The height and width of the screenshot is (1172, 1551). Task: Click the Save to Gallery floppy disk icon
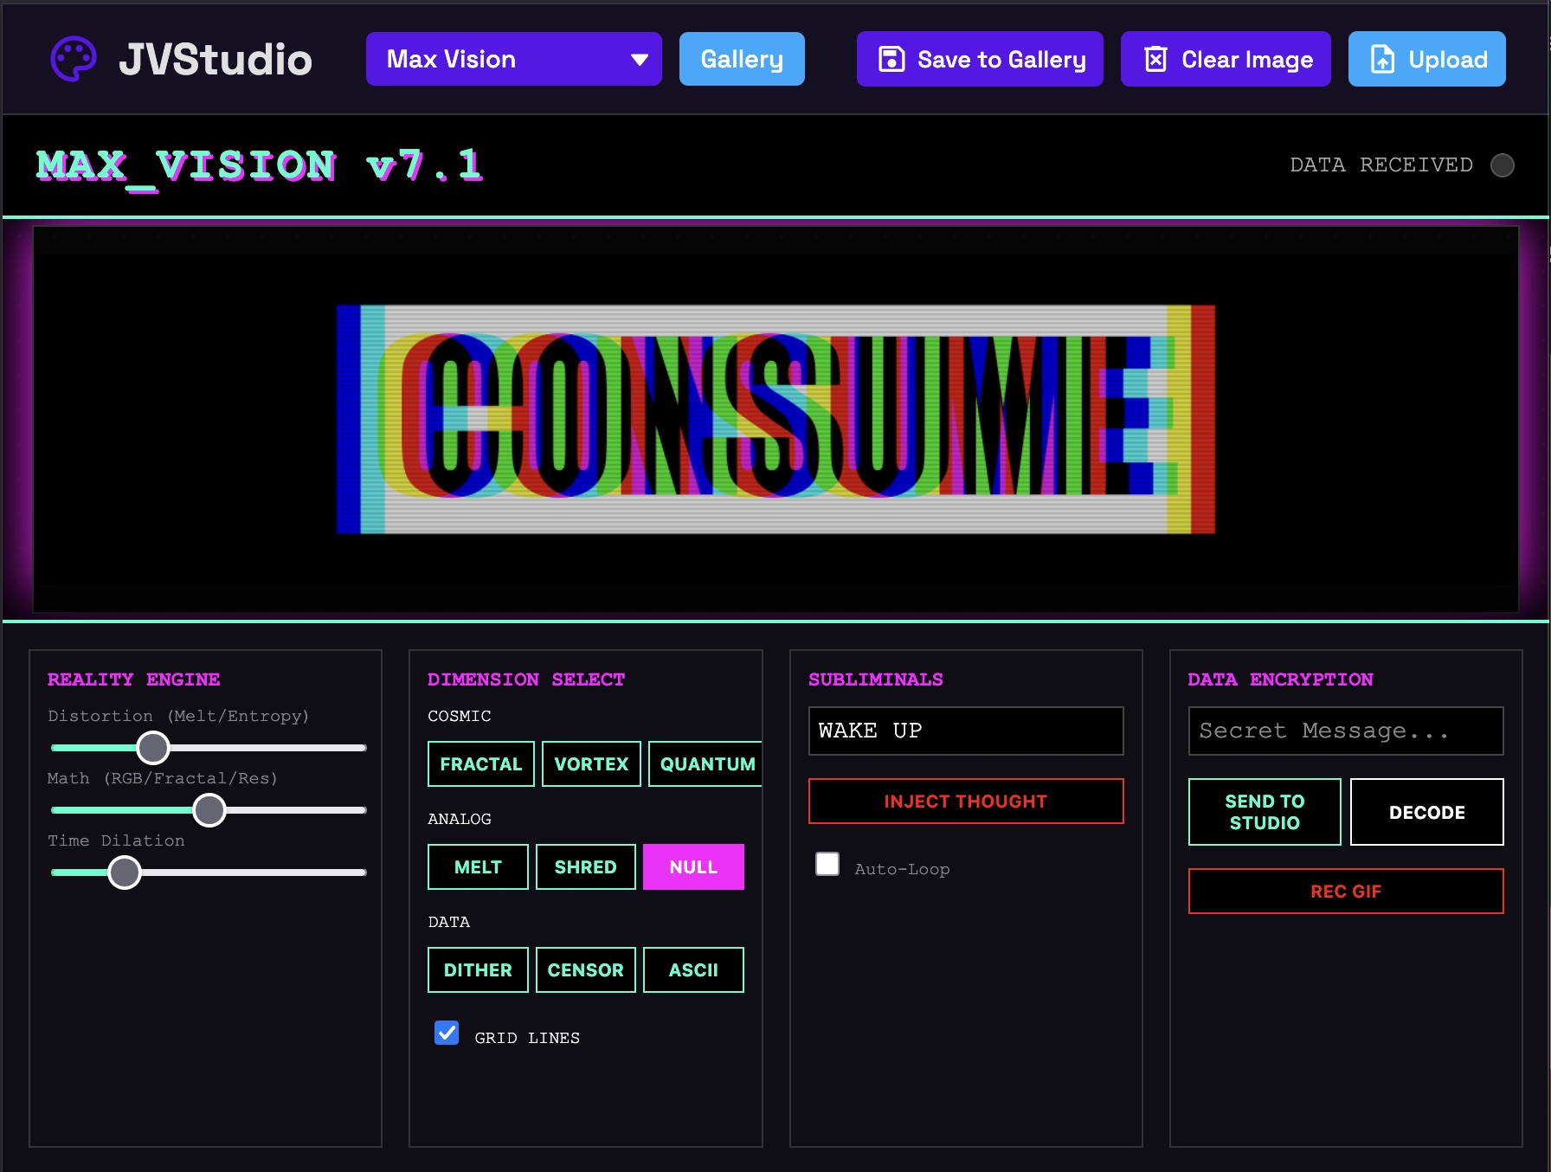[x=891, y=59]
